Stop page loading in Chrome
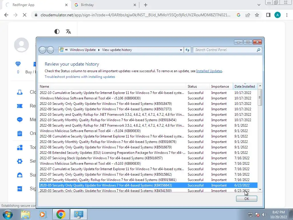This screenshot has width=293, height=220. pos(25,15)
